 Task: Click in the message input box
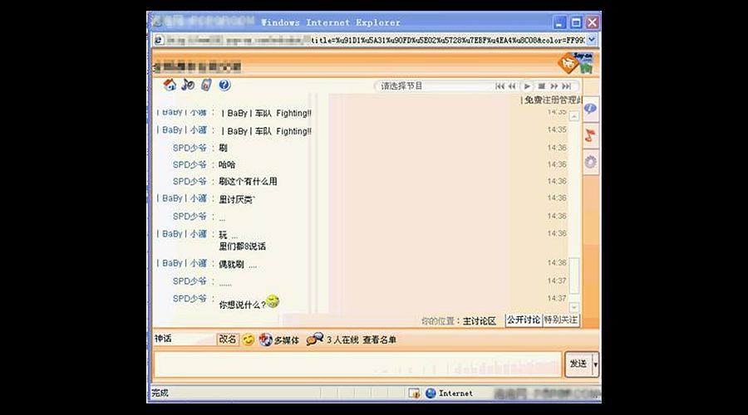(x=357, y=364)
